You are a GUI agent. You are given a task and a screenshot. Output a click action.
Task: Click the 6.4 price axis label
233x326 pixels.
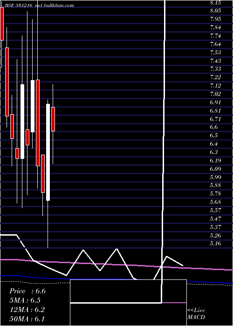tap(214, 144)
